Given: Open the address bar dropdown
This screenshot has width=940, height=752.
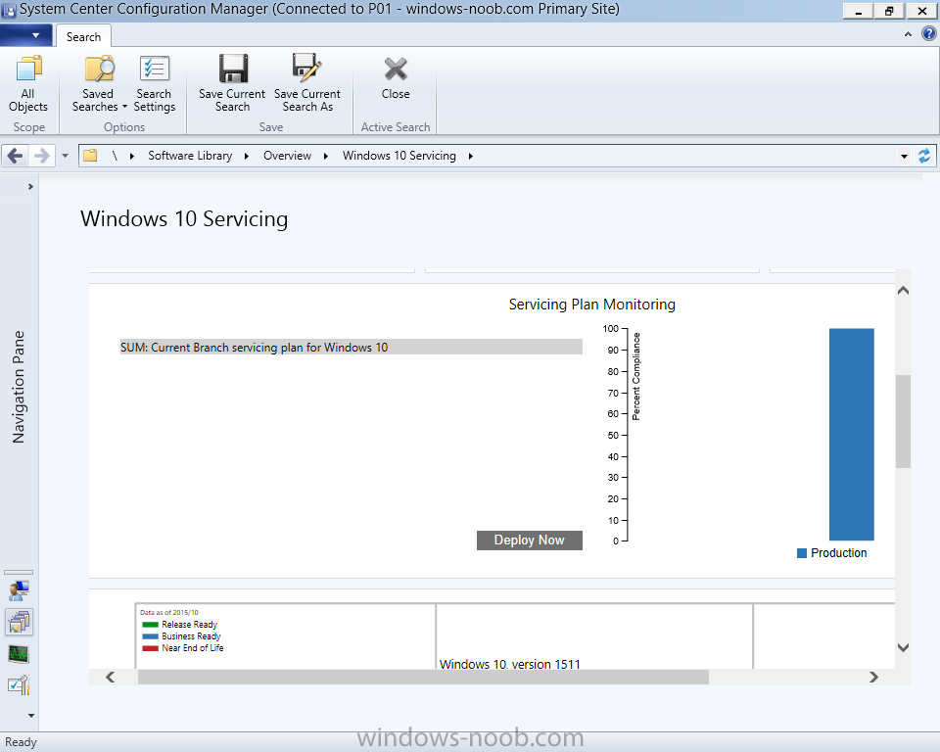Looking at the screenshot, I should pos(904,157).
